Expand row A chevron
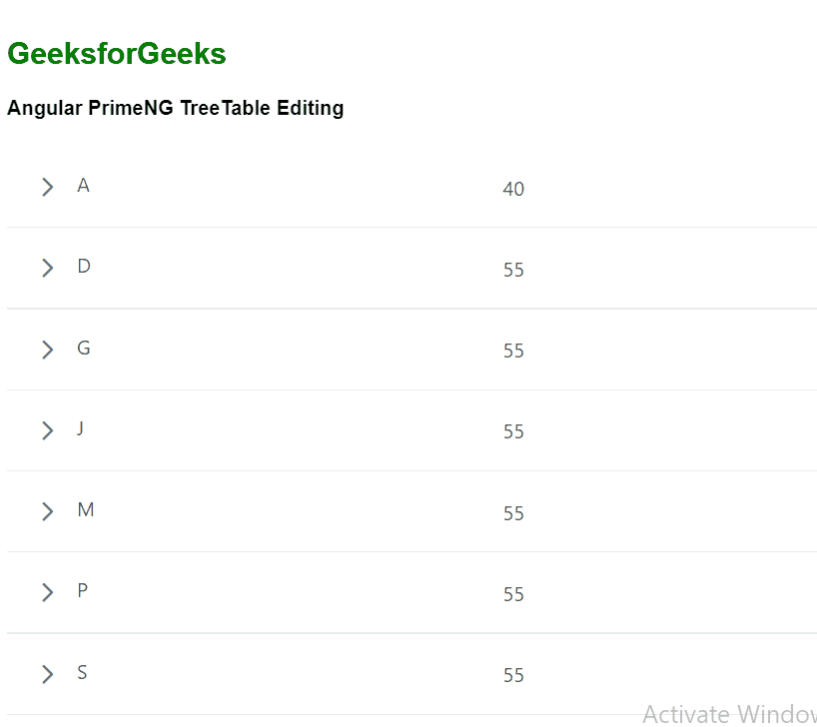817x727 pixels. (x=47, y=187)
